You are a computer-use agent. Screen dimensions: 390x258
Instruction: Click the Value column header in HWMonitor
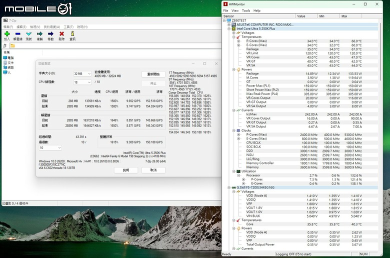306,16
